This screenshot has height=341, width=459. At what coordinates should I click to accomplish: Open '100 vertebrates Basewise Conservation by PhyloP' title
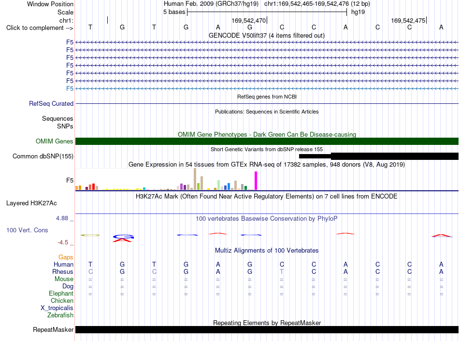coord(267,219)
